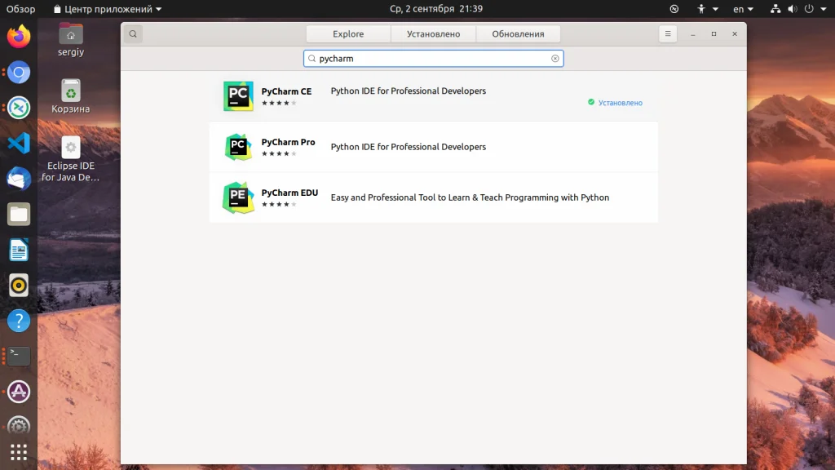
Task: Open Thunderbird mail from the dock
Action: pos(19,179)
